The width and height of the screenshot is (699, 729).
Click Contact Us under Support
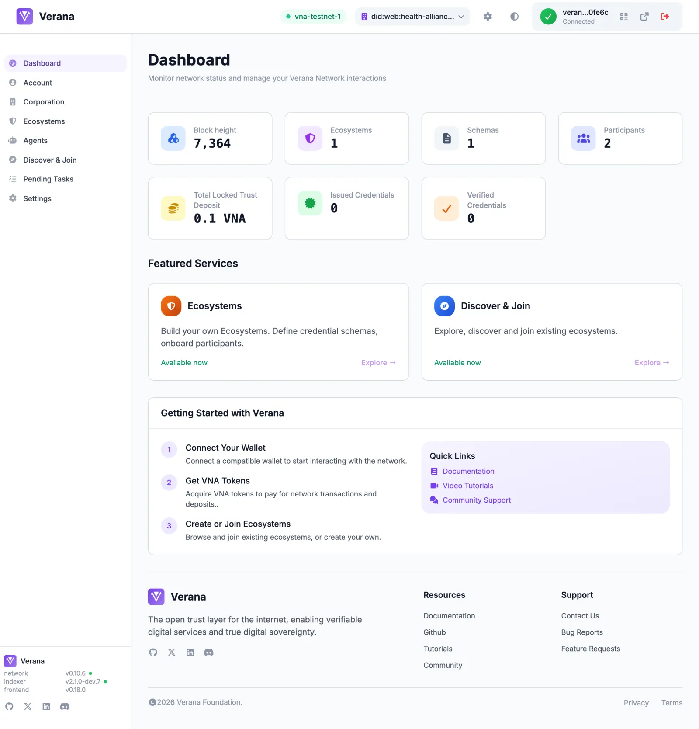click(x=580, y=616)
